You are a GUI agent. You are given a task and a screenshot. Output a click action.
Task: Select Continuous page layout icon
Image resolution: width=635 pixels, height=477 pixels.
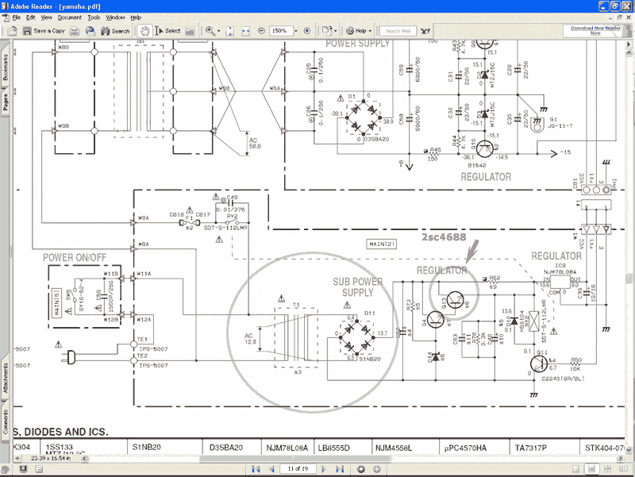[x=591, y=469]
